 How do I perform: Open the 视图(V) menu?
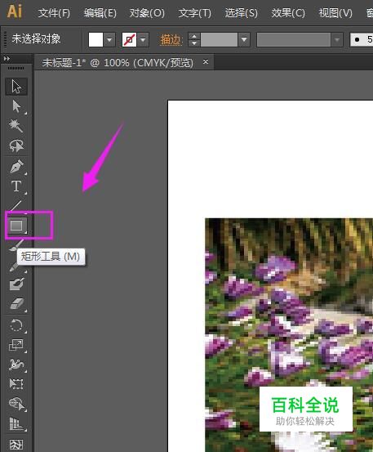[x=335, y=13]
